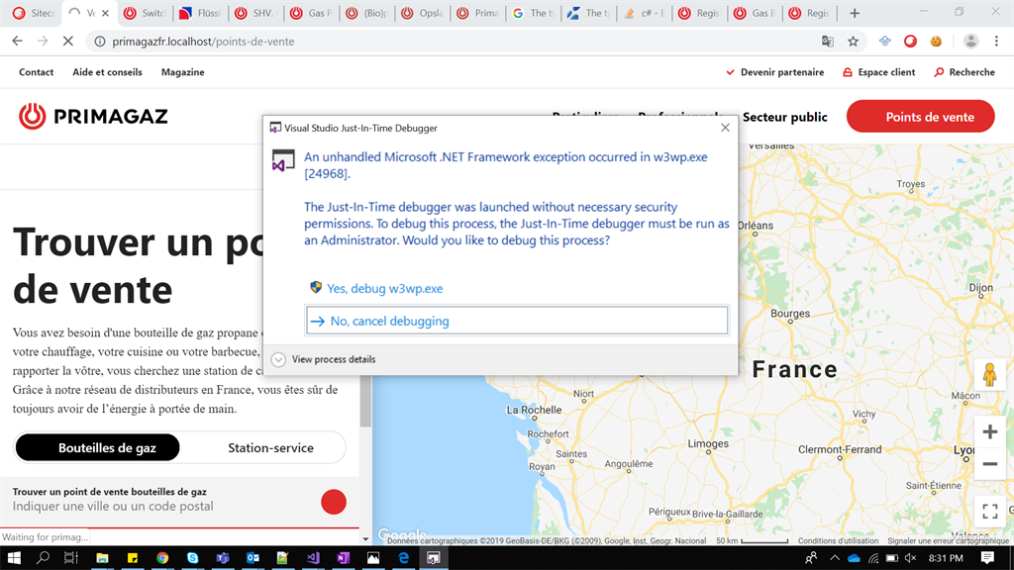The height and width of the screenshot is (570, 1014).
Task: Click the taskbar clock showing 8:31 PM
Action: click(946, 558)
